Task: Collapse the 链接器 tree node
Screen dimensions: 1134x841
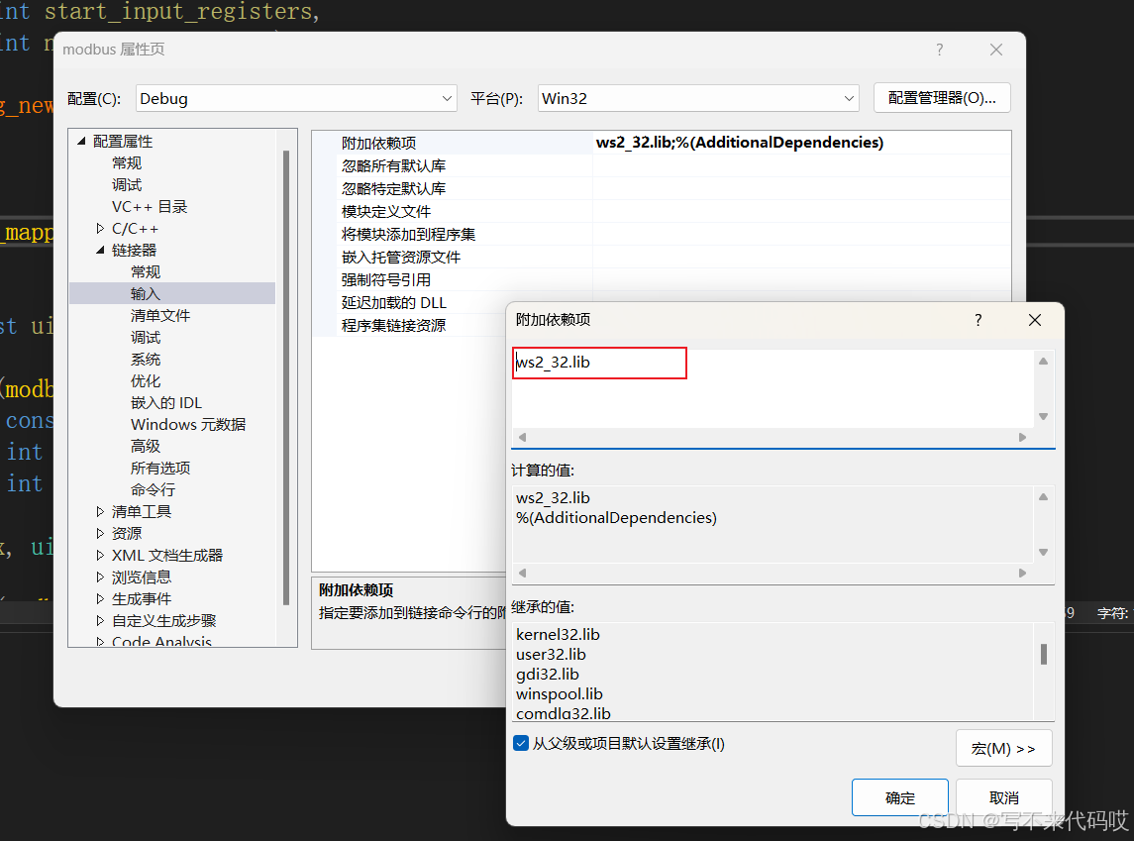Action: 101,250
